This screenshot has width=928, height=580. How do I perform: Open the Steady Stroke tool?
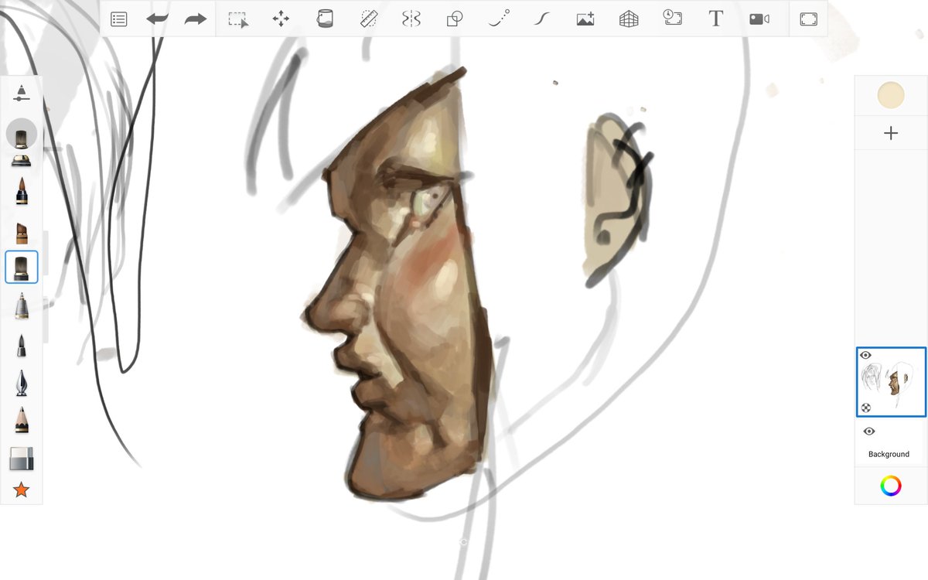click(541, 19)
